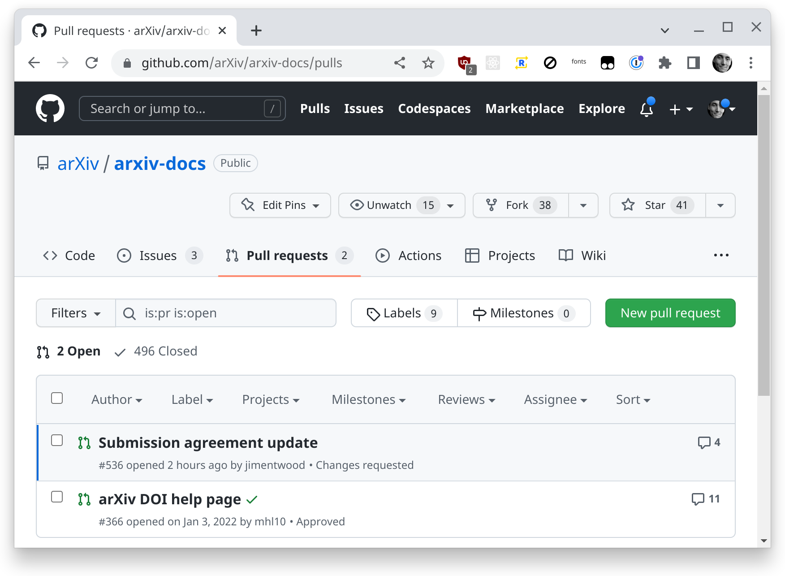Open the notifications bell
This screenshot has width=785, height=576.
point(647,108)
